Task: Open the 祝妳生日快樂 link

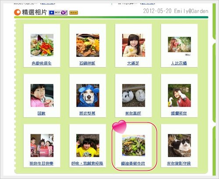Action: click(x=42, y=163)
